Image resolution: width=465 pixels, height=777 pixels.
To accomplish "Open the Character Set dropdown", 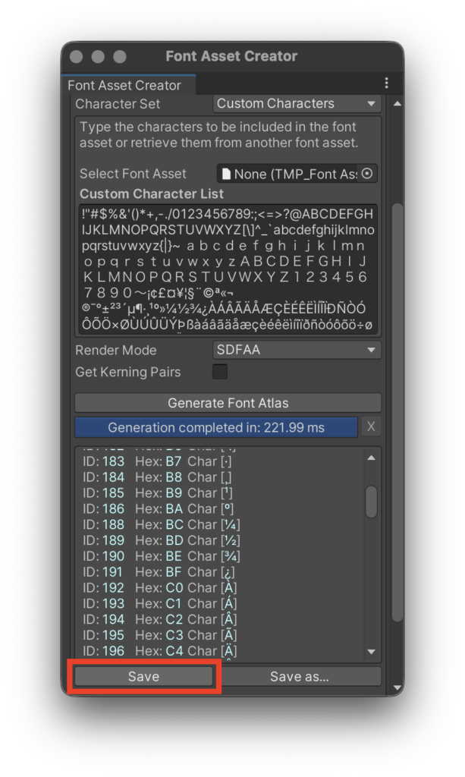I will pyautogui.click(x=296, y=104).
